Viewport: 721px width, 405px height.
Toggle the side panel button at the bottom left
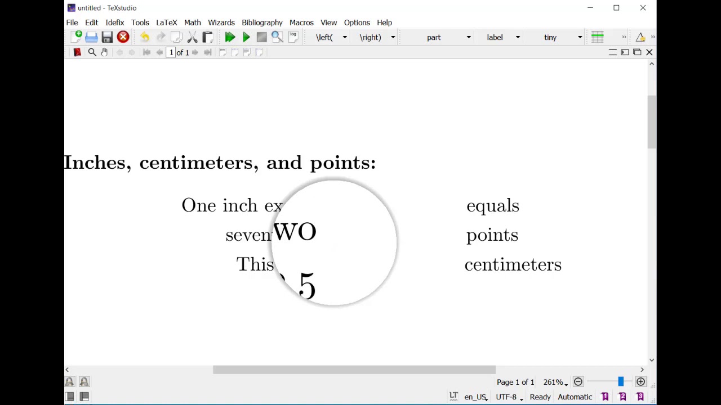pos(69,397)
